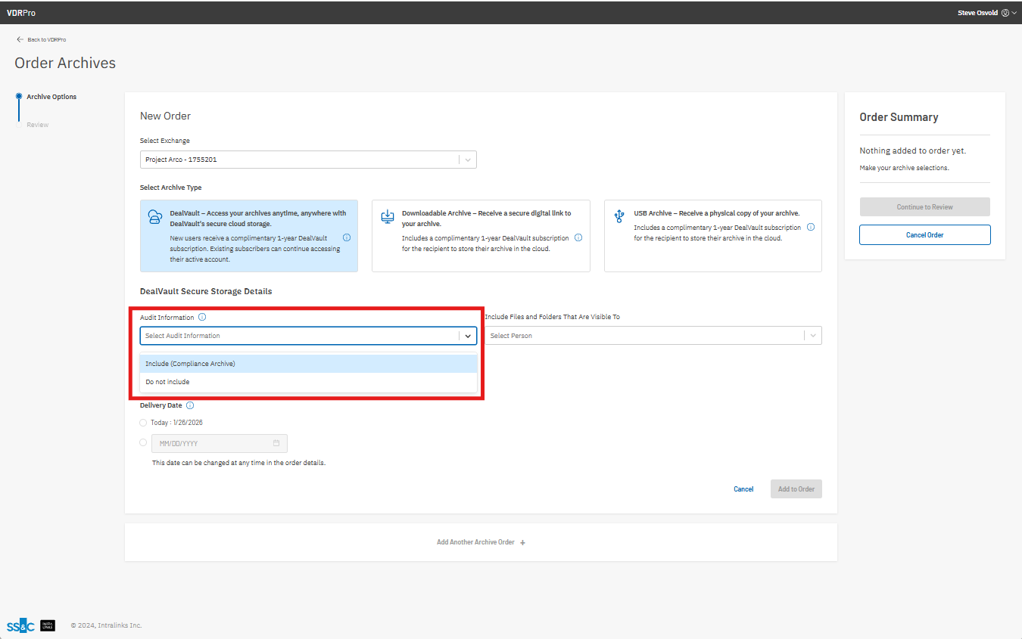Click the Cancel link in the form
Screen dimensions: 1022x639
743,489
